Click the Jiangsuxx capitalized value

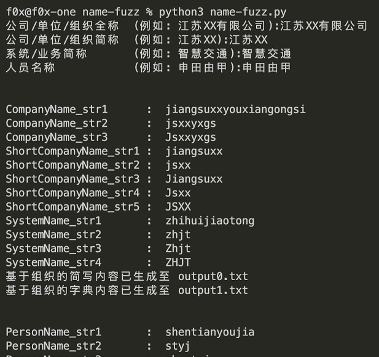click(194, 179)
